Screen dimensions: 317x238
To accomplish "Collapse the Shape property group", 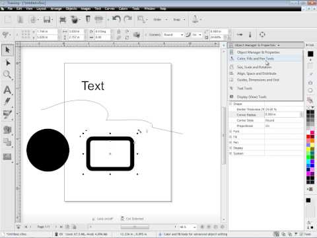I will pos(230,104).
